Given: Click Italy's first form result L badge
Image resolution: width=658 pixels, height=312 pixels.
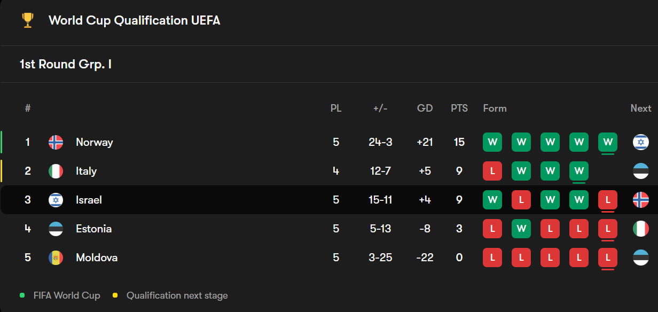Looking at the screenshot, I should [x=492, y=171].
